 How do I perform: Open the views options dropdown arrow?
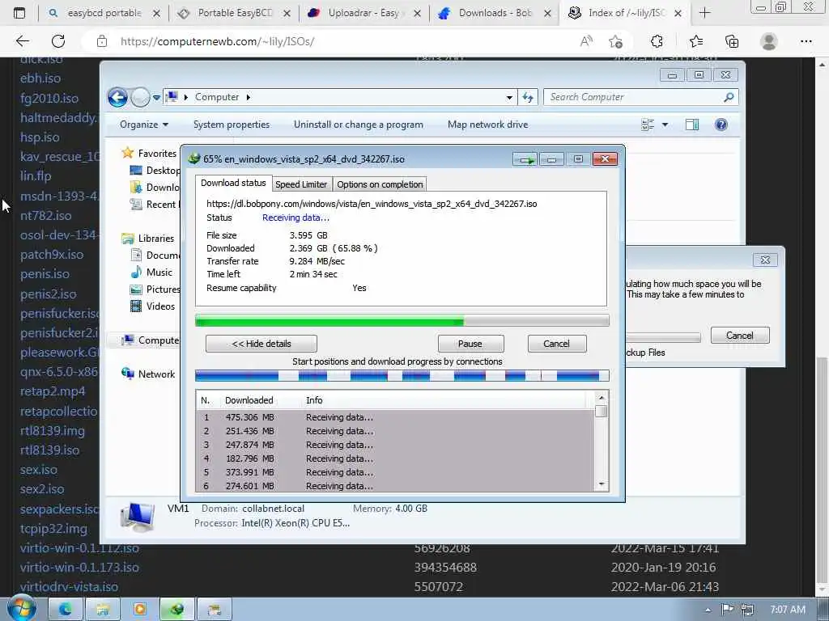pyautogui.click(x=665, y=125)
